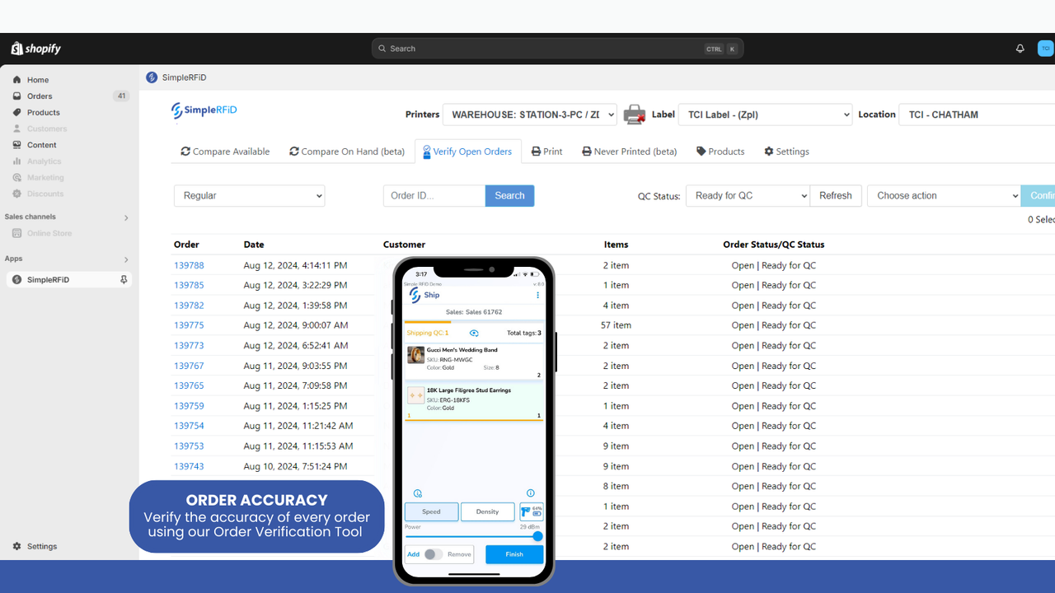Switch to Compare Available tab
The image size is (1055, 593).
225,152
